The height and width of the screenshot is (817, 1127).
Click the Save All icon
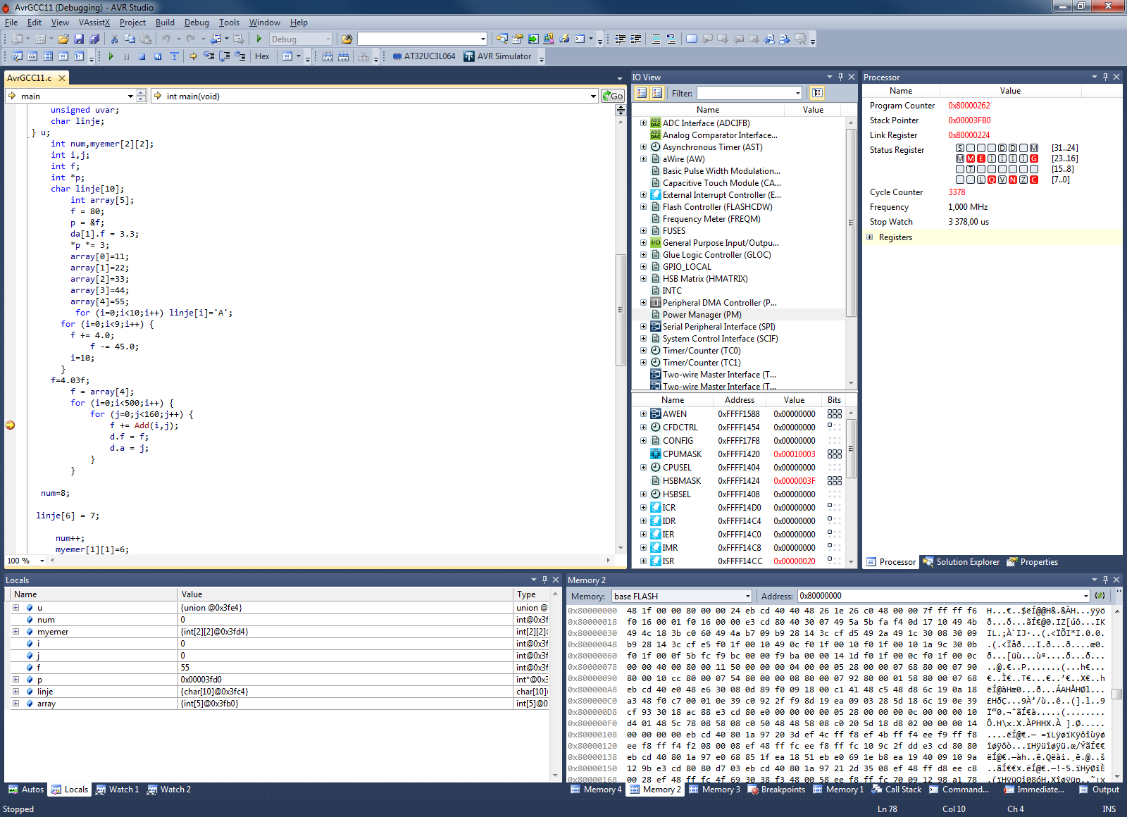click(94, 39)
